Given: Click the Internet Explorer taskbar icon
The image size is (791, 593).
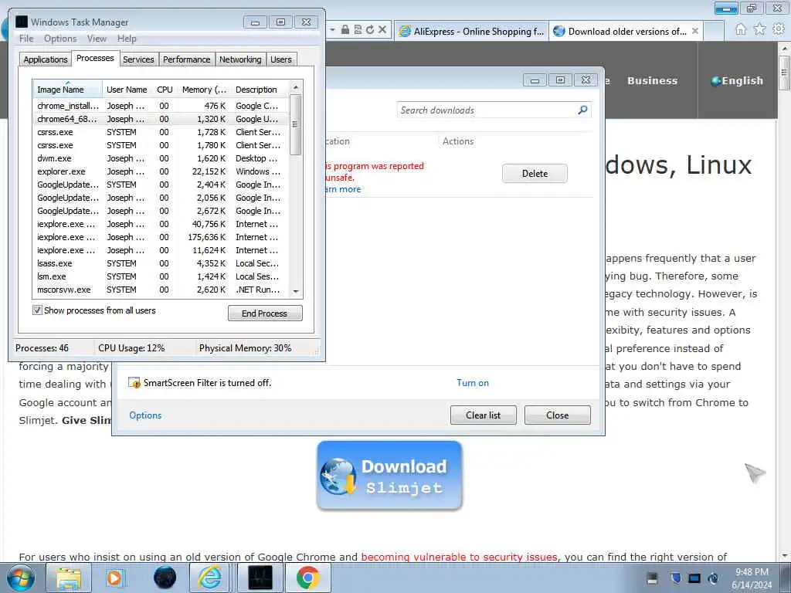Looking at the screenshot, I should coord(209,578).
